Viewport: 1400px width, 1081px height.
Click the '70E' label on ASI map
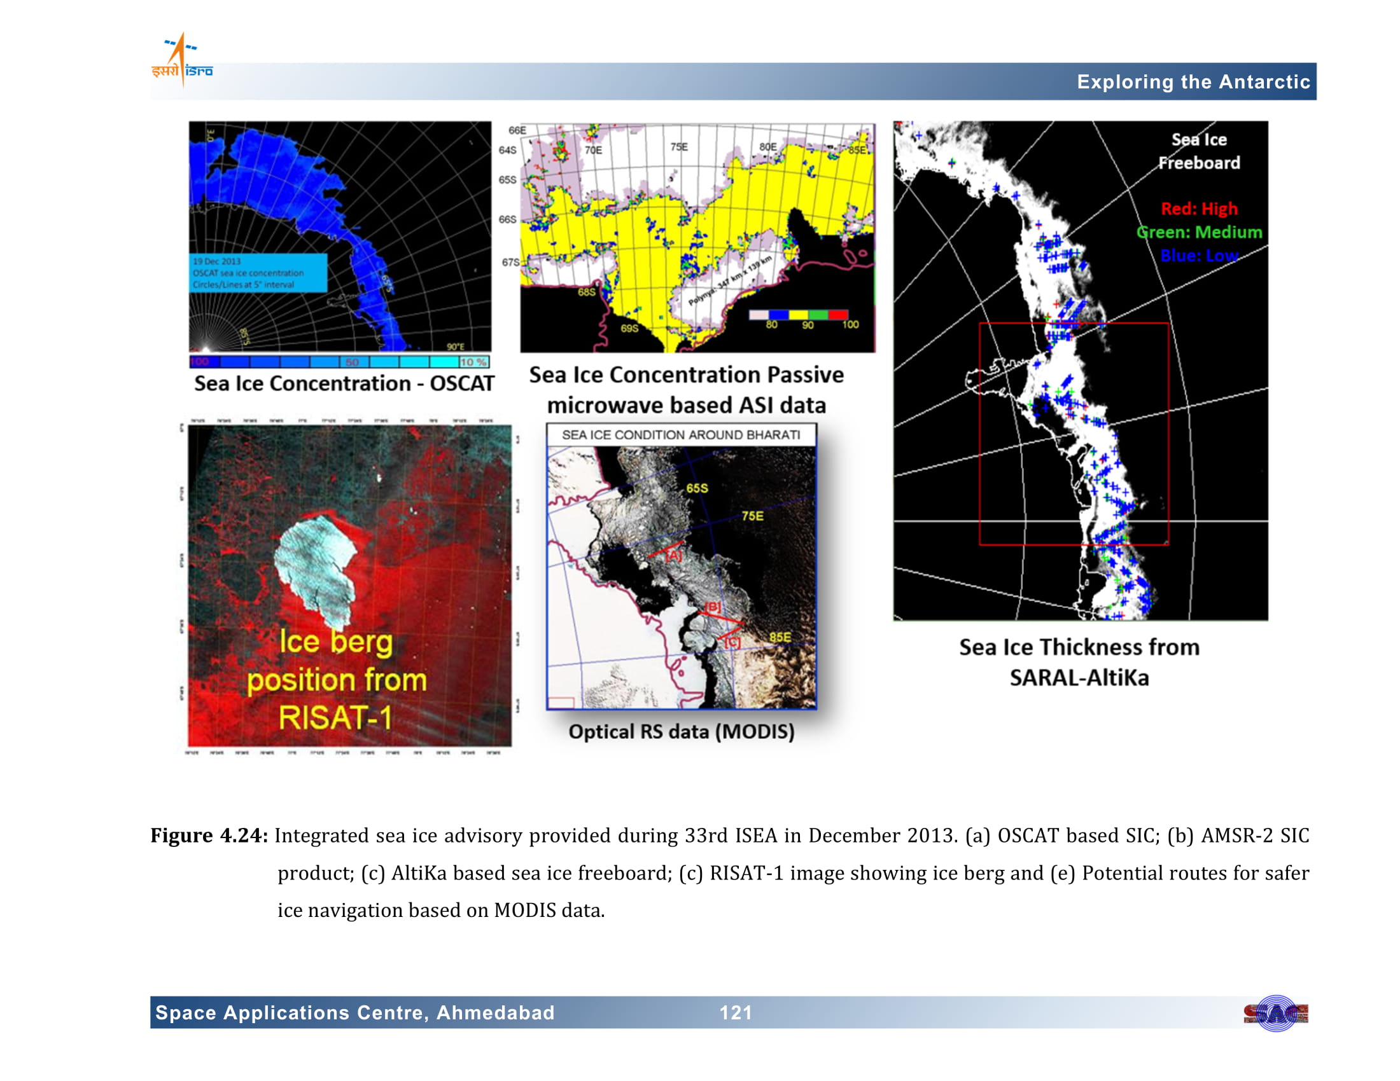pyautogui.click(x=593, y=150)
